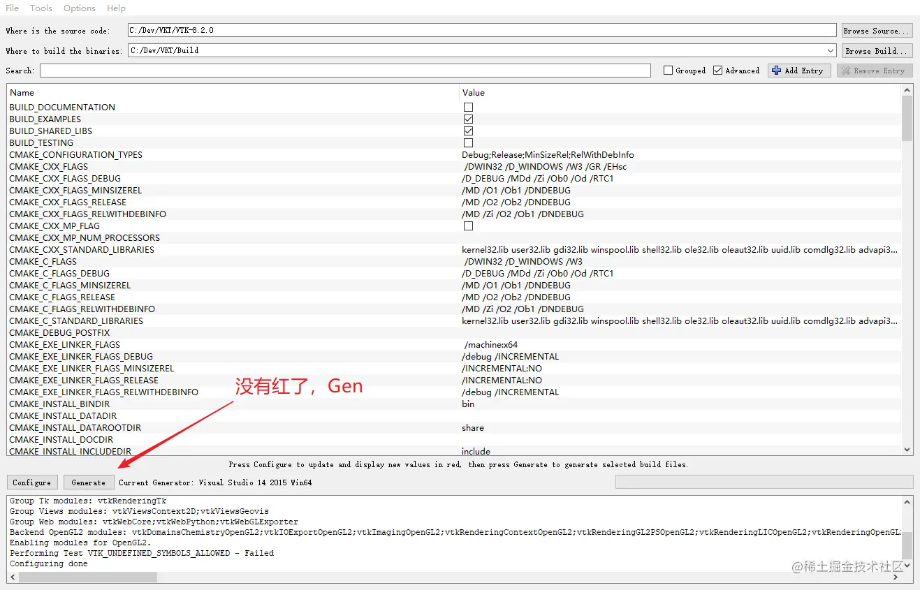This screenshot has height=590, width=920.
Task: Select CMAKE_CXX_STANDARD_LIBRARIES row name
Action: [82, 249]
